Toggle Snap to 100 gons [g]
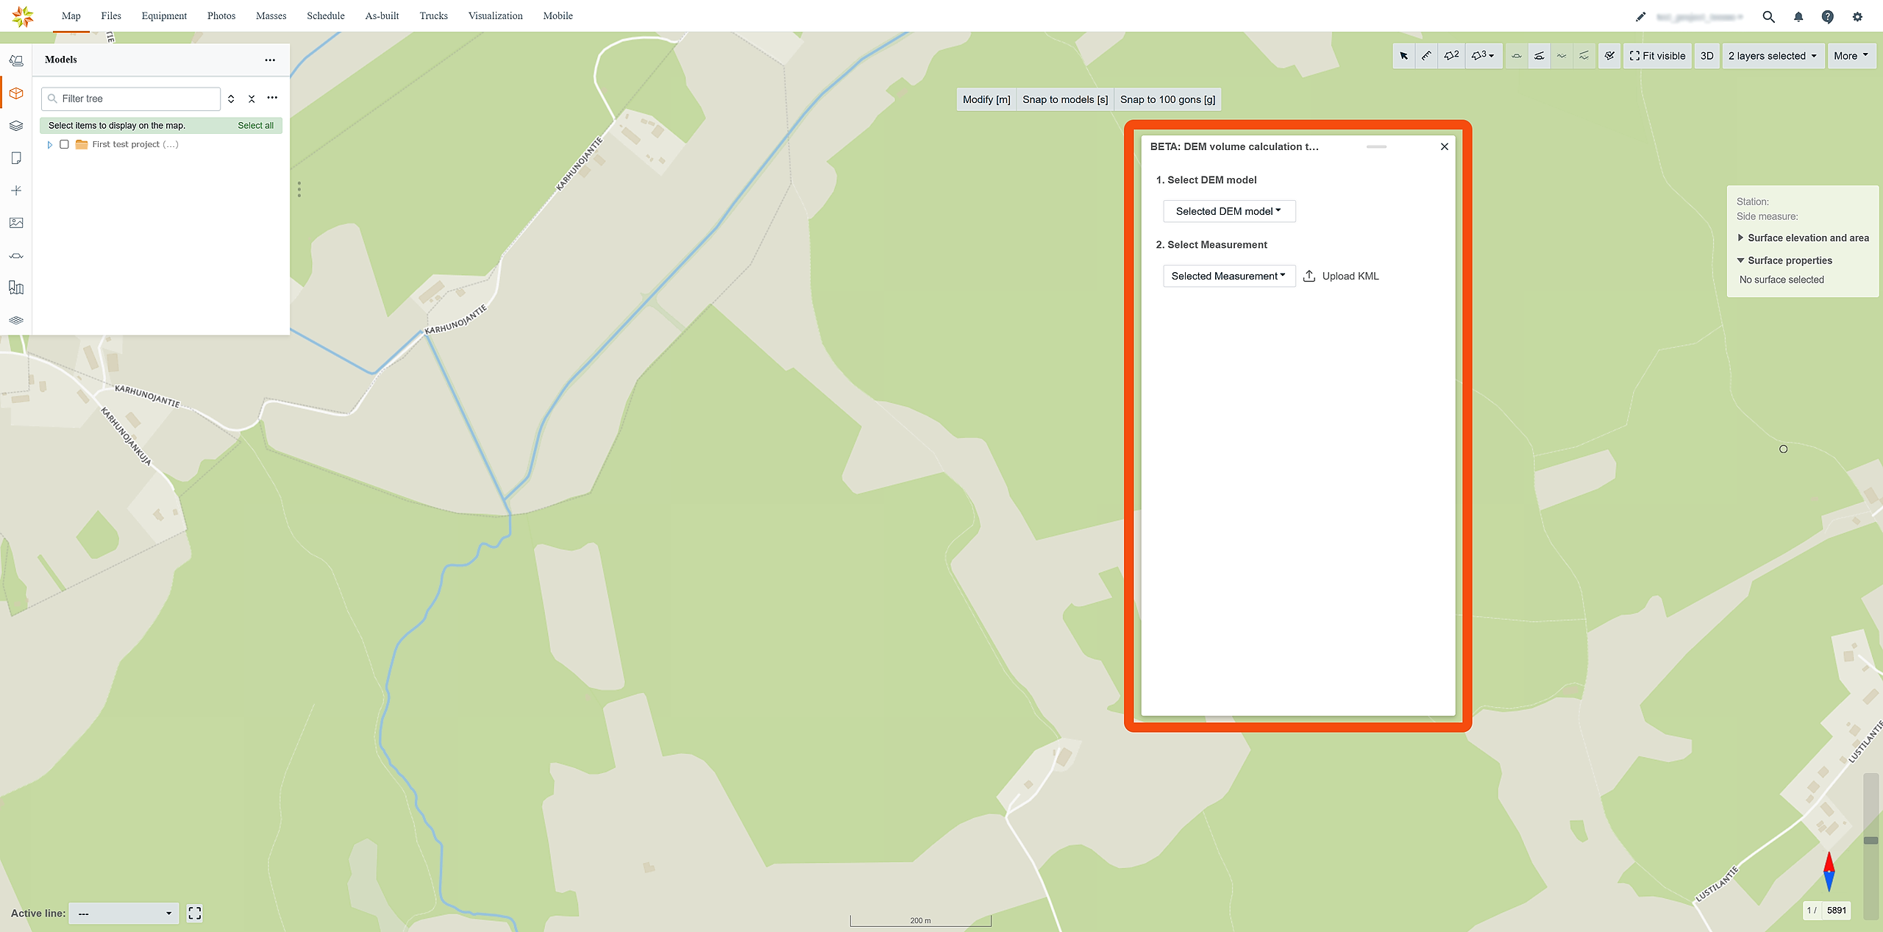The image size is (1883, 932). (1167, 99)
